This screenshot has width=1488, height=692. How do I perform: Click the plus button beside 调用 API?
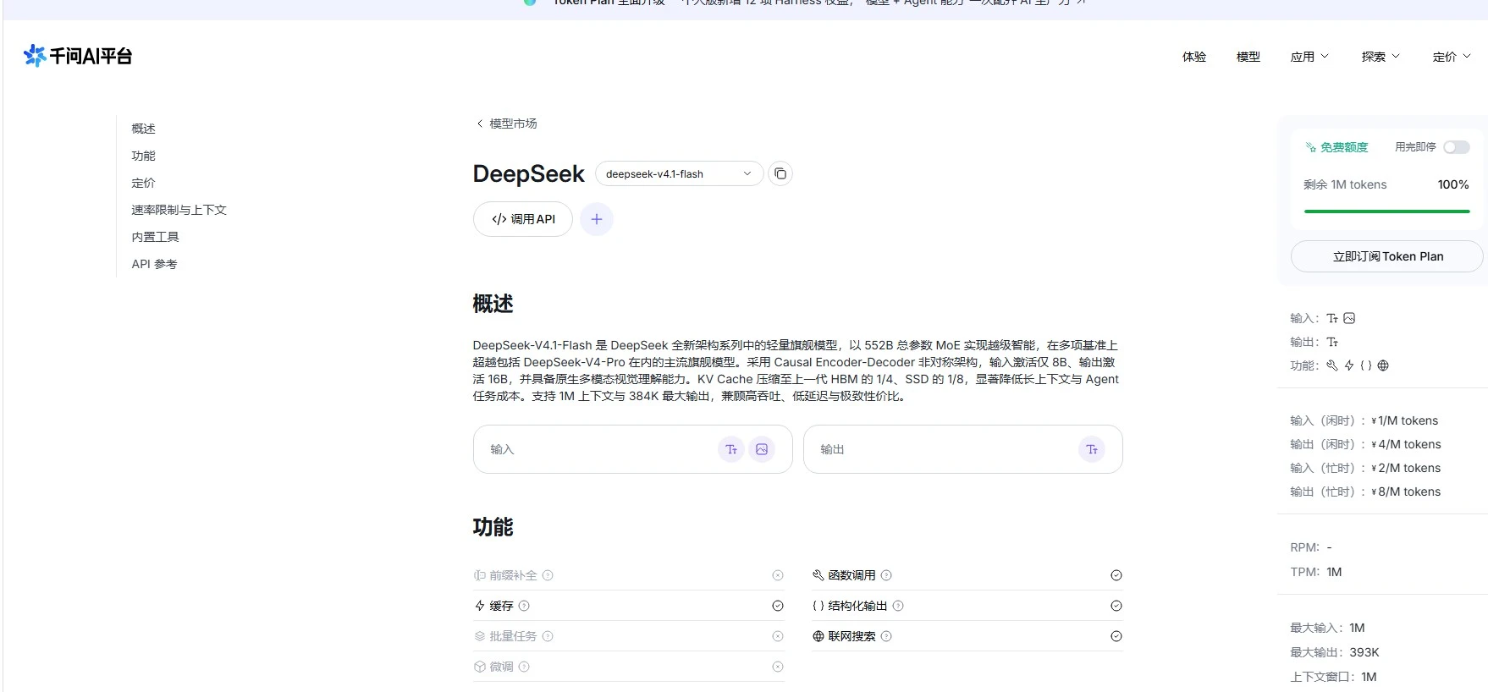click(597, 219)
